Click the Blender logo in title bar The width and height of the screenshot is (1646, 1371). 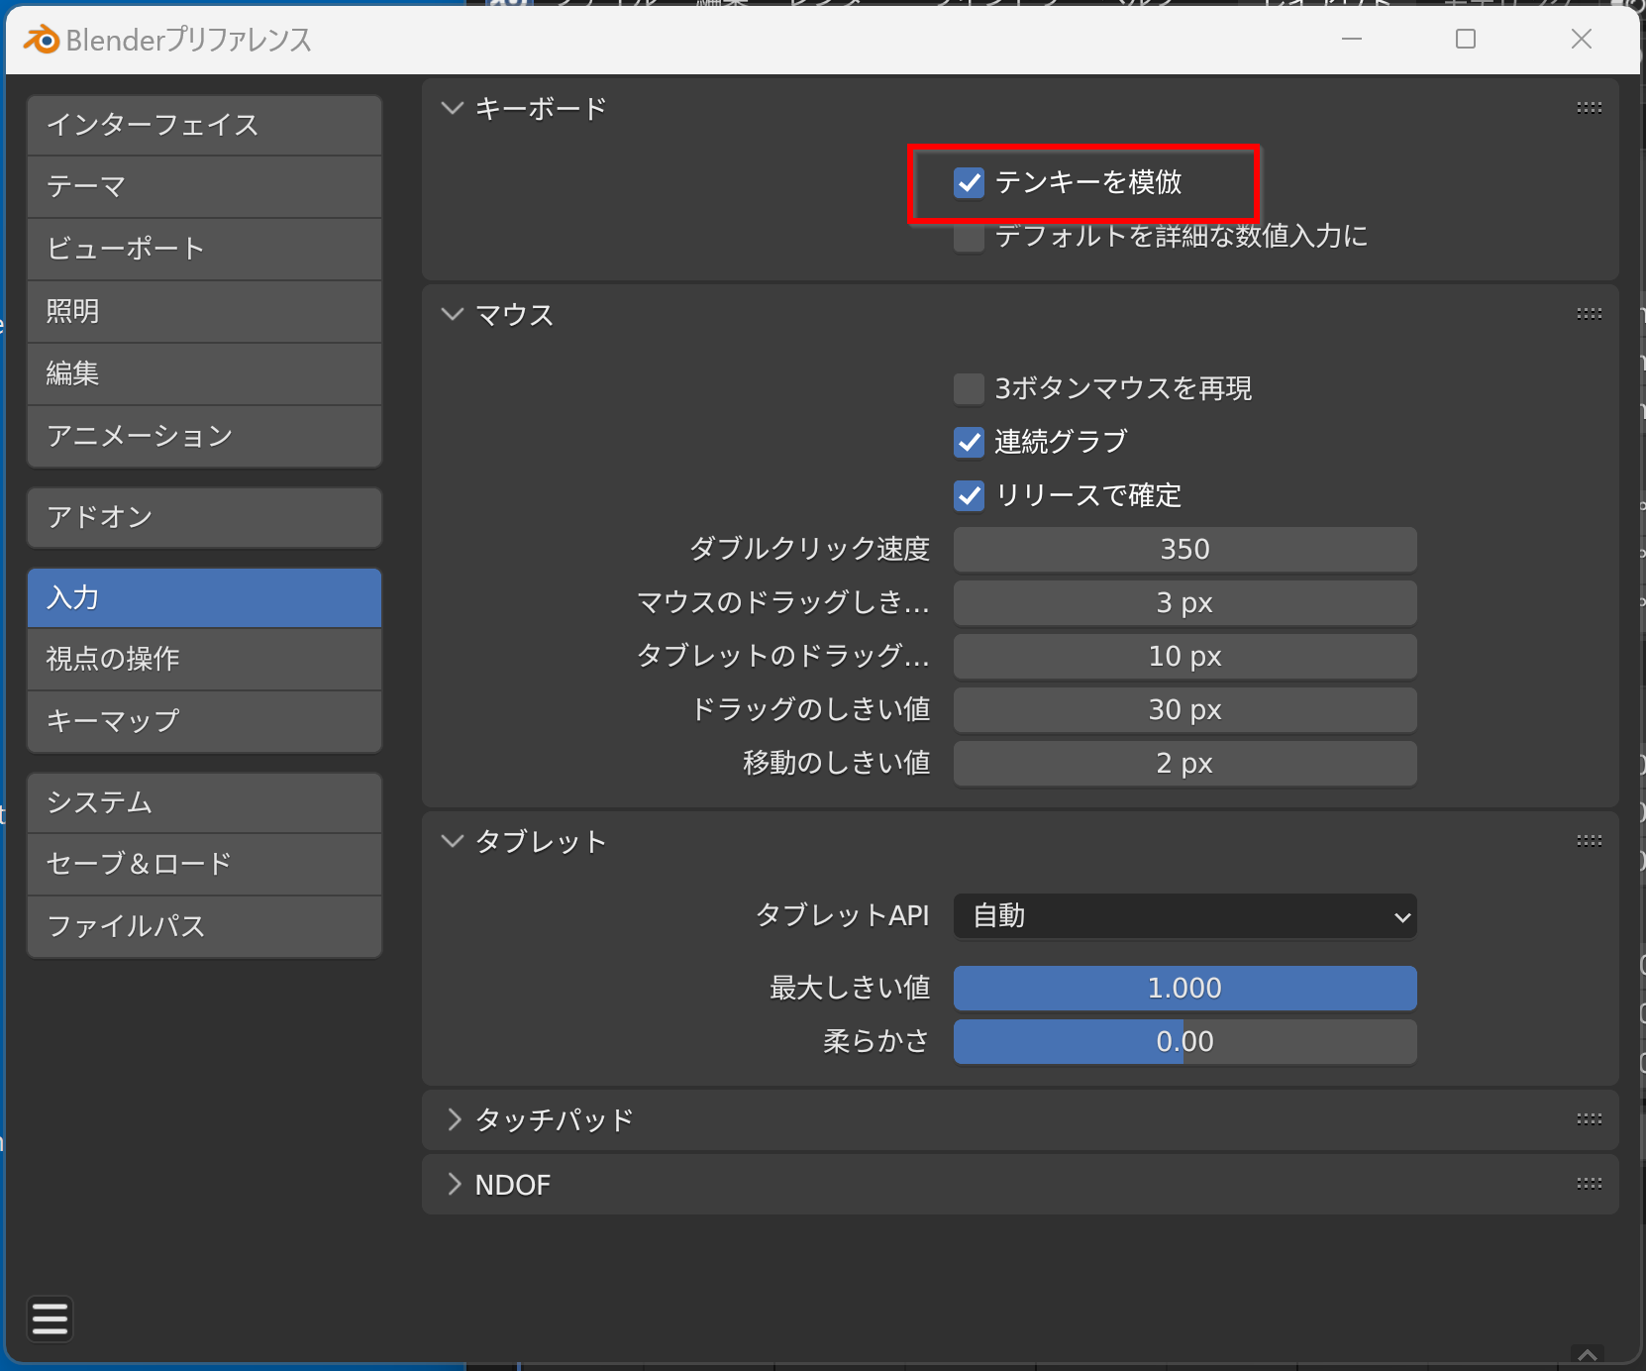(x=42, y=40)
